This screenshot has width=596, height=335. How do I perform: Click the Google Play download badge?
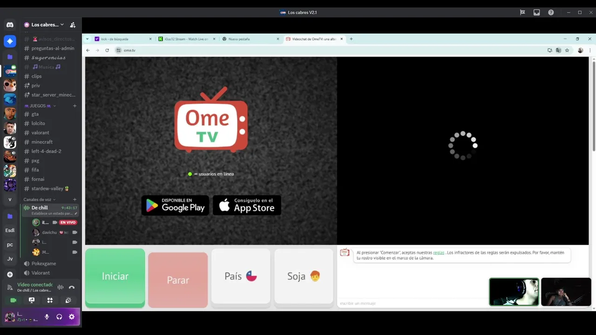coord(175,205)
